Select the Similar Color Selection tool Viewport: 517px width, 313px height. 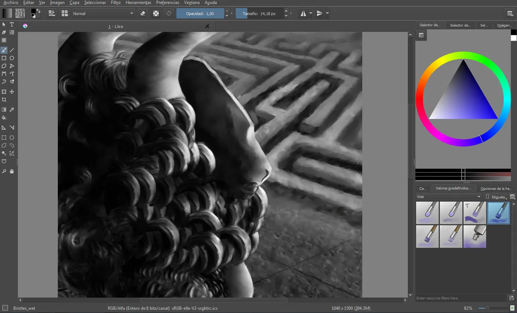click(12, 153)
